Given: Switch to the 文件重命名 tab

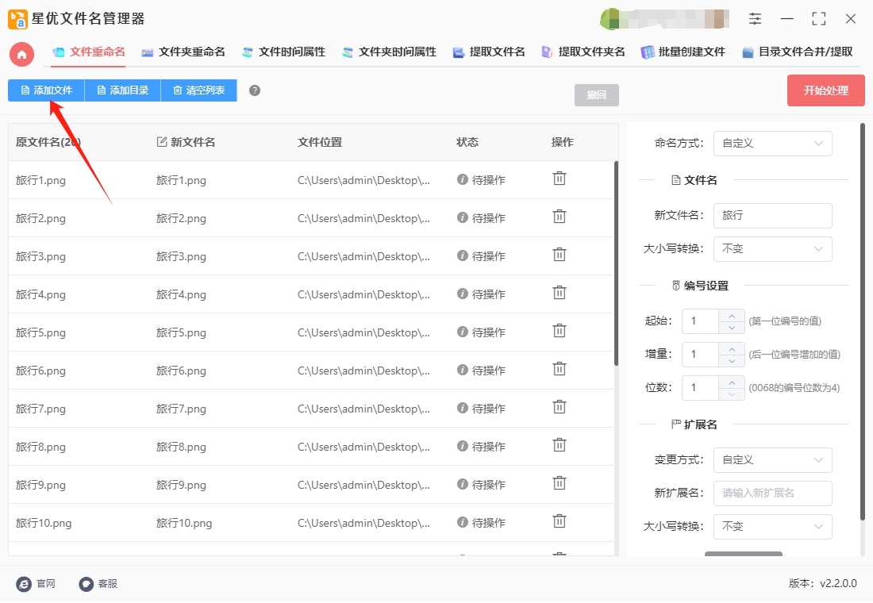Looking at the screenshot, I should 89,52.
